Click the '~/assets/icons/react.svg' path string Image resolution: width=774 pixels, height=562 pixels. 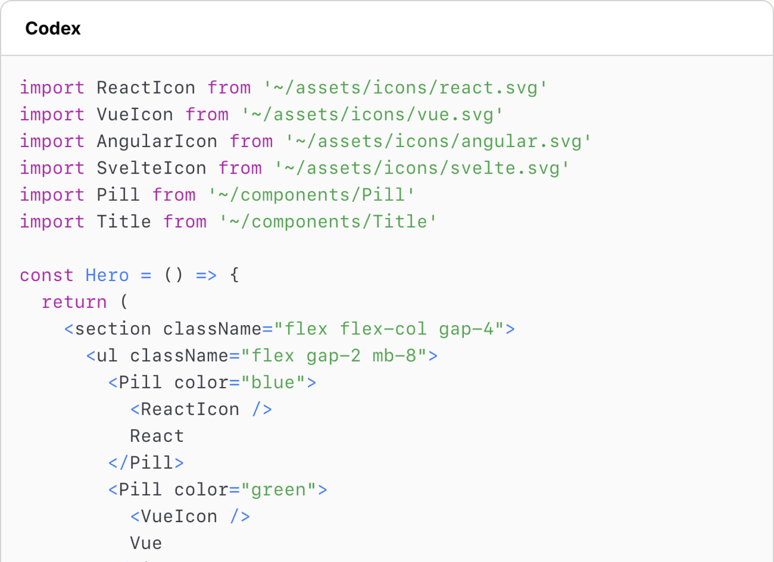coord(405,88)
